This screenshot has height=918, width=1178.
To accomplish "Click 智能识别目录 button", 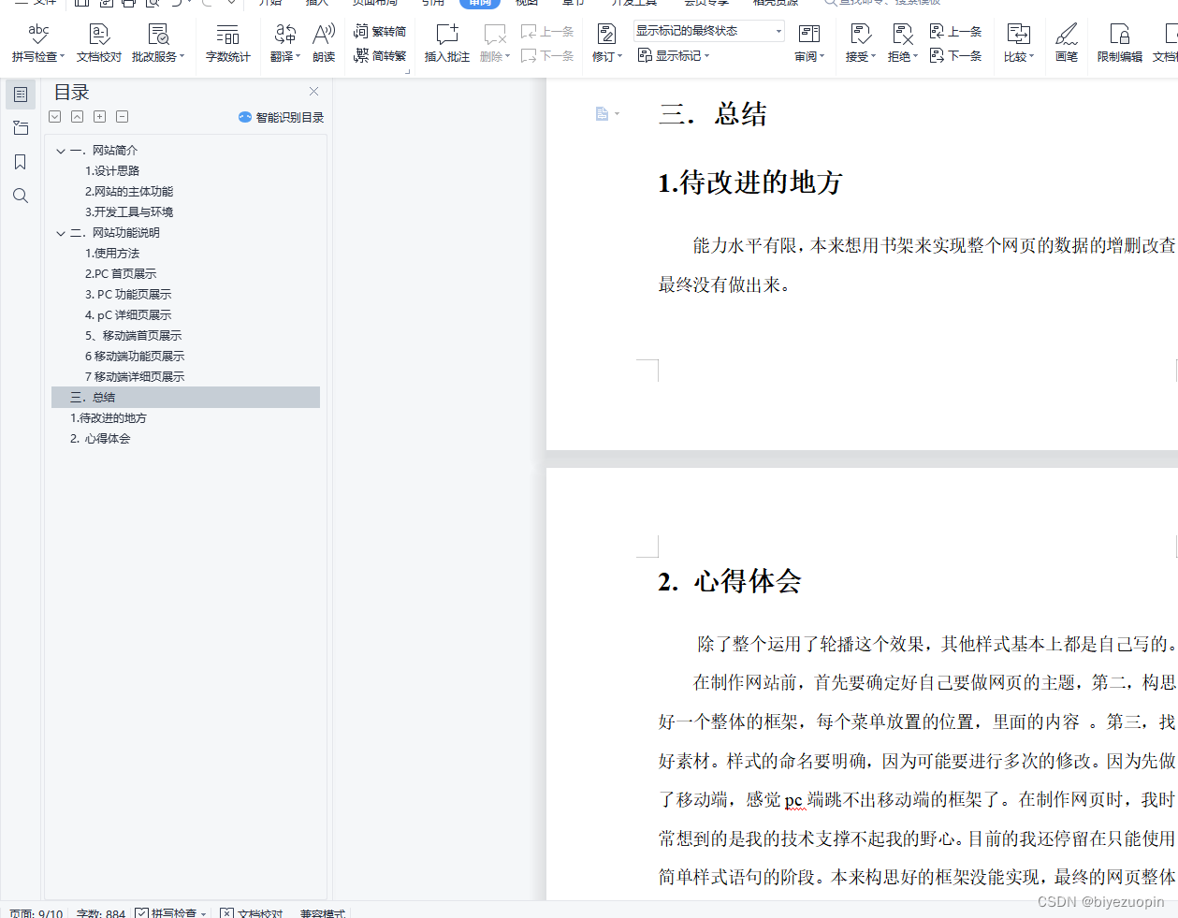I will click(x=281, y=117).
